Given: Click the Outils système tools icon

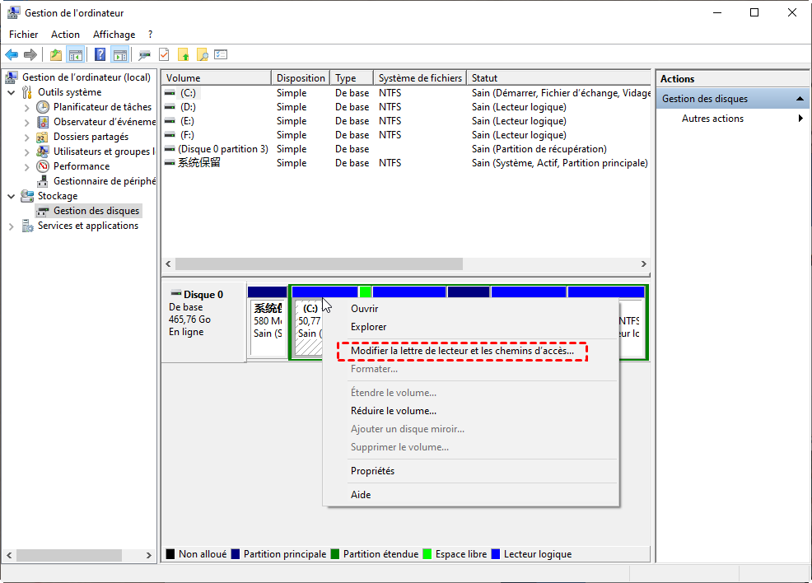Looking at the screenshot, I should [27, 93].
